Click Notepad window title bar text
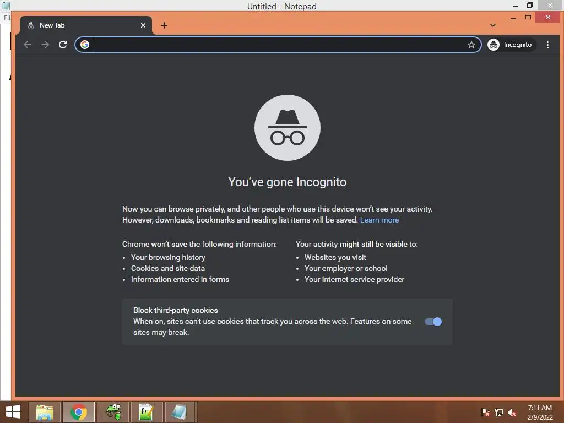This screenshot has height=423, width=564. (281, 6)
